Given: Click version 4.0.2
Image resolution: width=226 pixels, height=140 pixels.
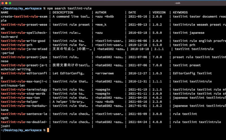Looking at the screenshot, I should 157,97.
